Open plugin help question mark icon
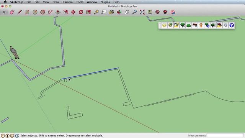Viewport: 245px width, 138px height. pos(232,25)
